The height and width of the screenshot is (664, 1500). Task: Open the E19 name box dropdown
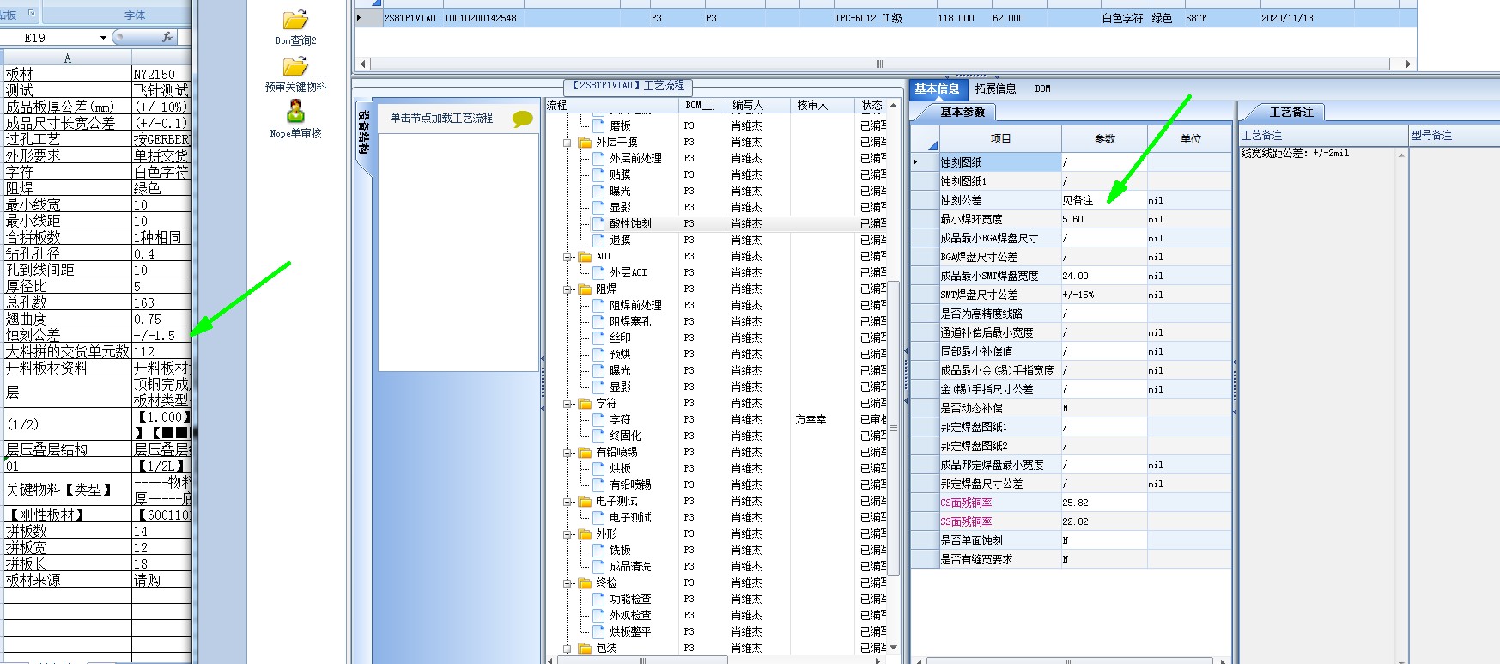(x=103, y=38)
